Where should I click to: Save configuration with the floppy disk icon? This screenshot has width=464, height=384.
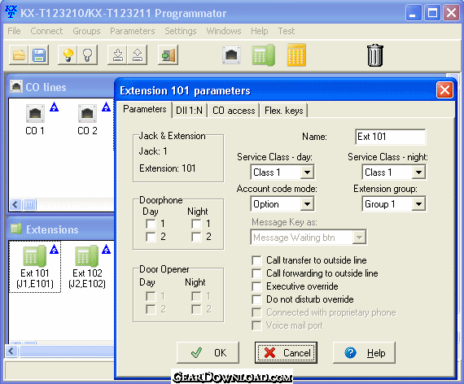[x=38, y=55]
